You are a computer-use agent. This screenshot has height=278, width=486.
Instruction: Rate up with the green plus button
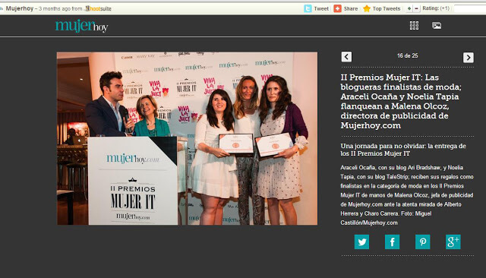pos(409,8)
